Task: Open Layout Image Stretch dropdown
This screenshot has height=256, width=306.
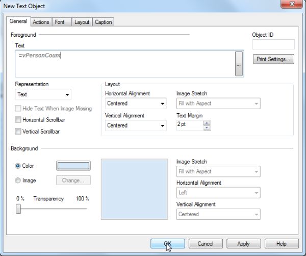Action: click(218, 104)
